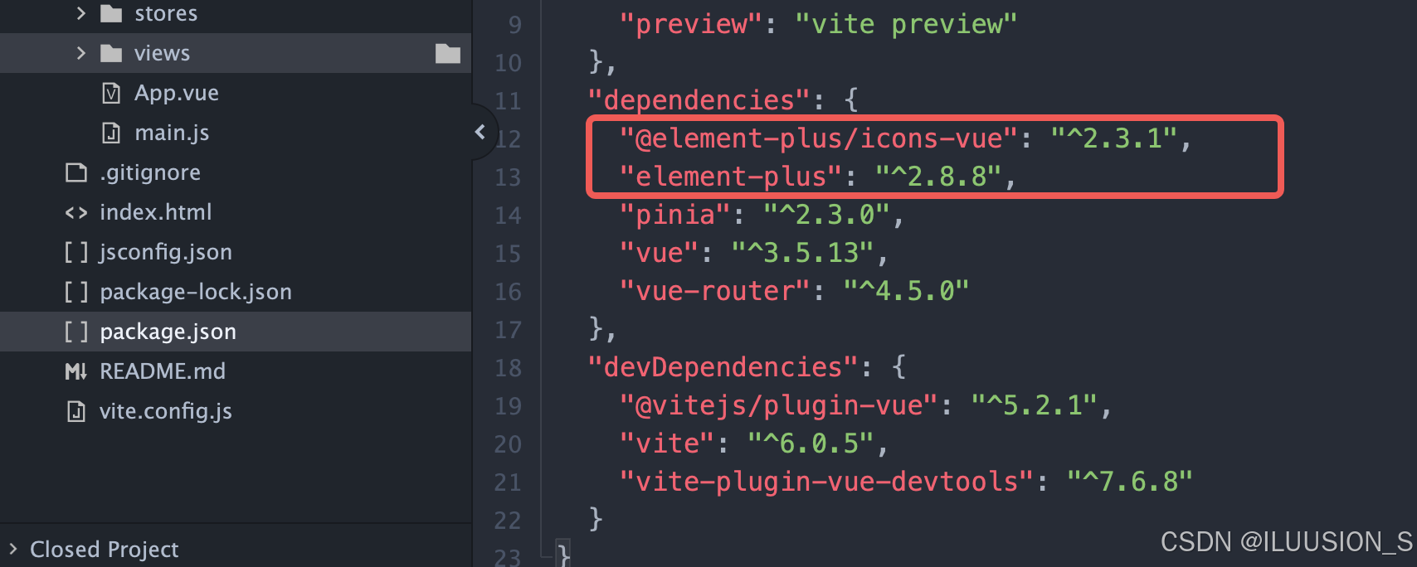Click the vite.config.js file icon

[76, 411]
